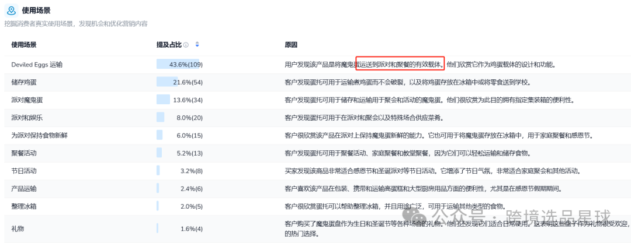Image resolution: width=631 pixels, height=243 pixels.
Task: Sort by the 提及占比 sort arrows
Action: pos(197,45)
